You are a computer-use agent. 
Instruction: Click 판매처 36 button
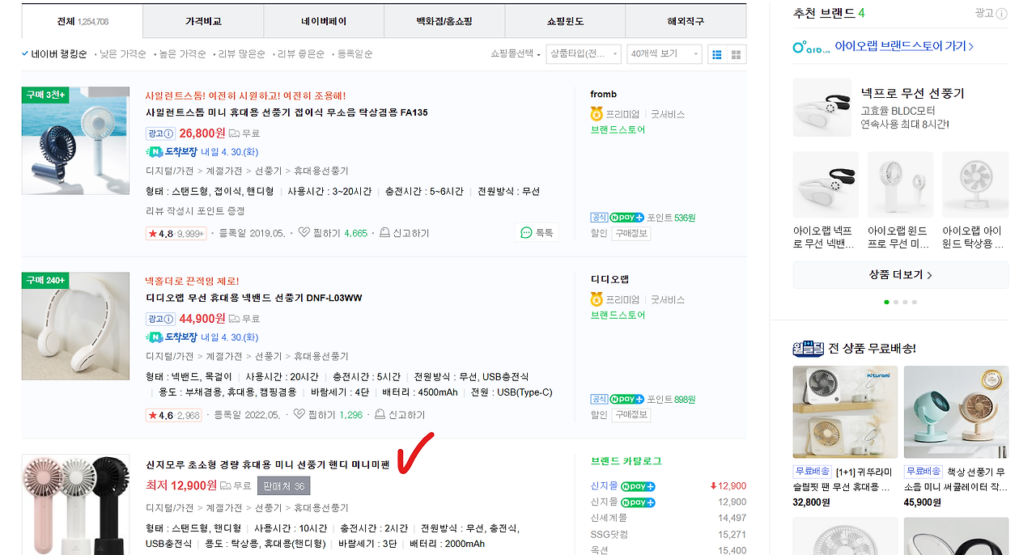point(284,486)
